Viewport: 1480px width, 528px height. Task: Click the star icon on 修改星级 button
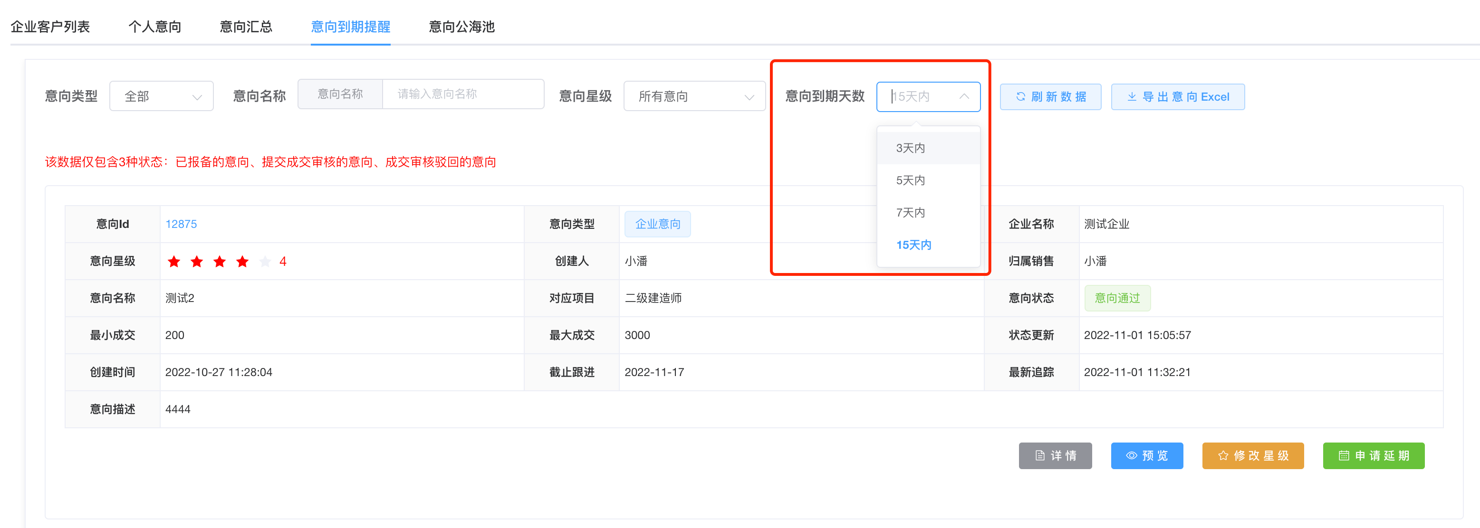coord(1223,456)
